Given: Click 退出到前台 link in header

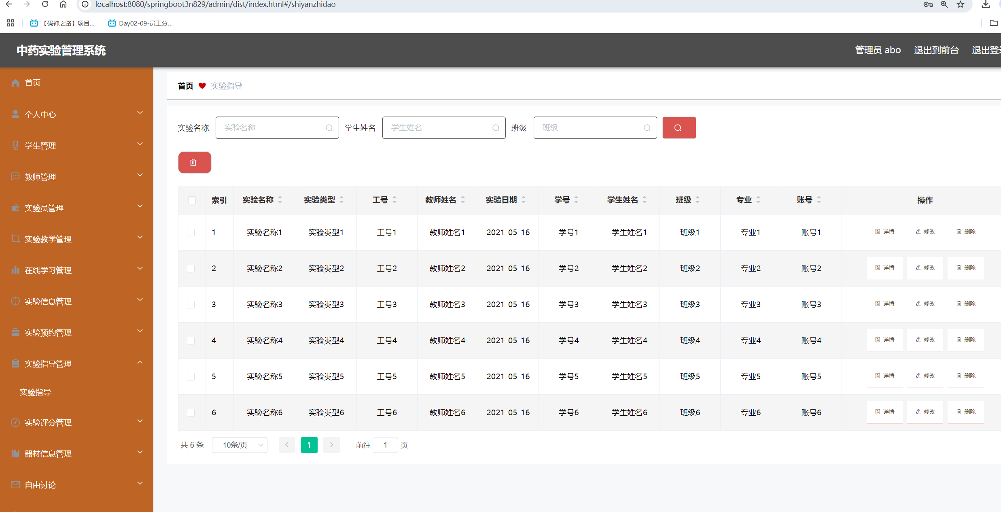Looking at the screenshot, I should tap(936, 50).
